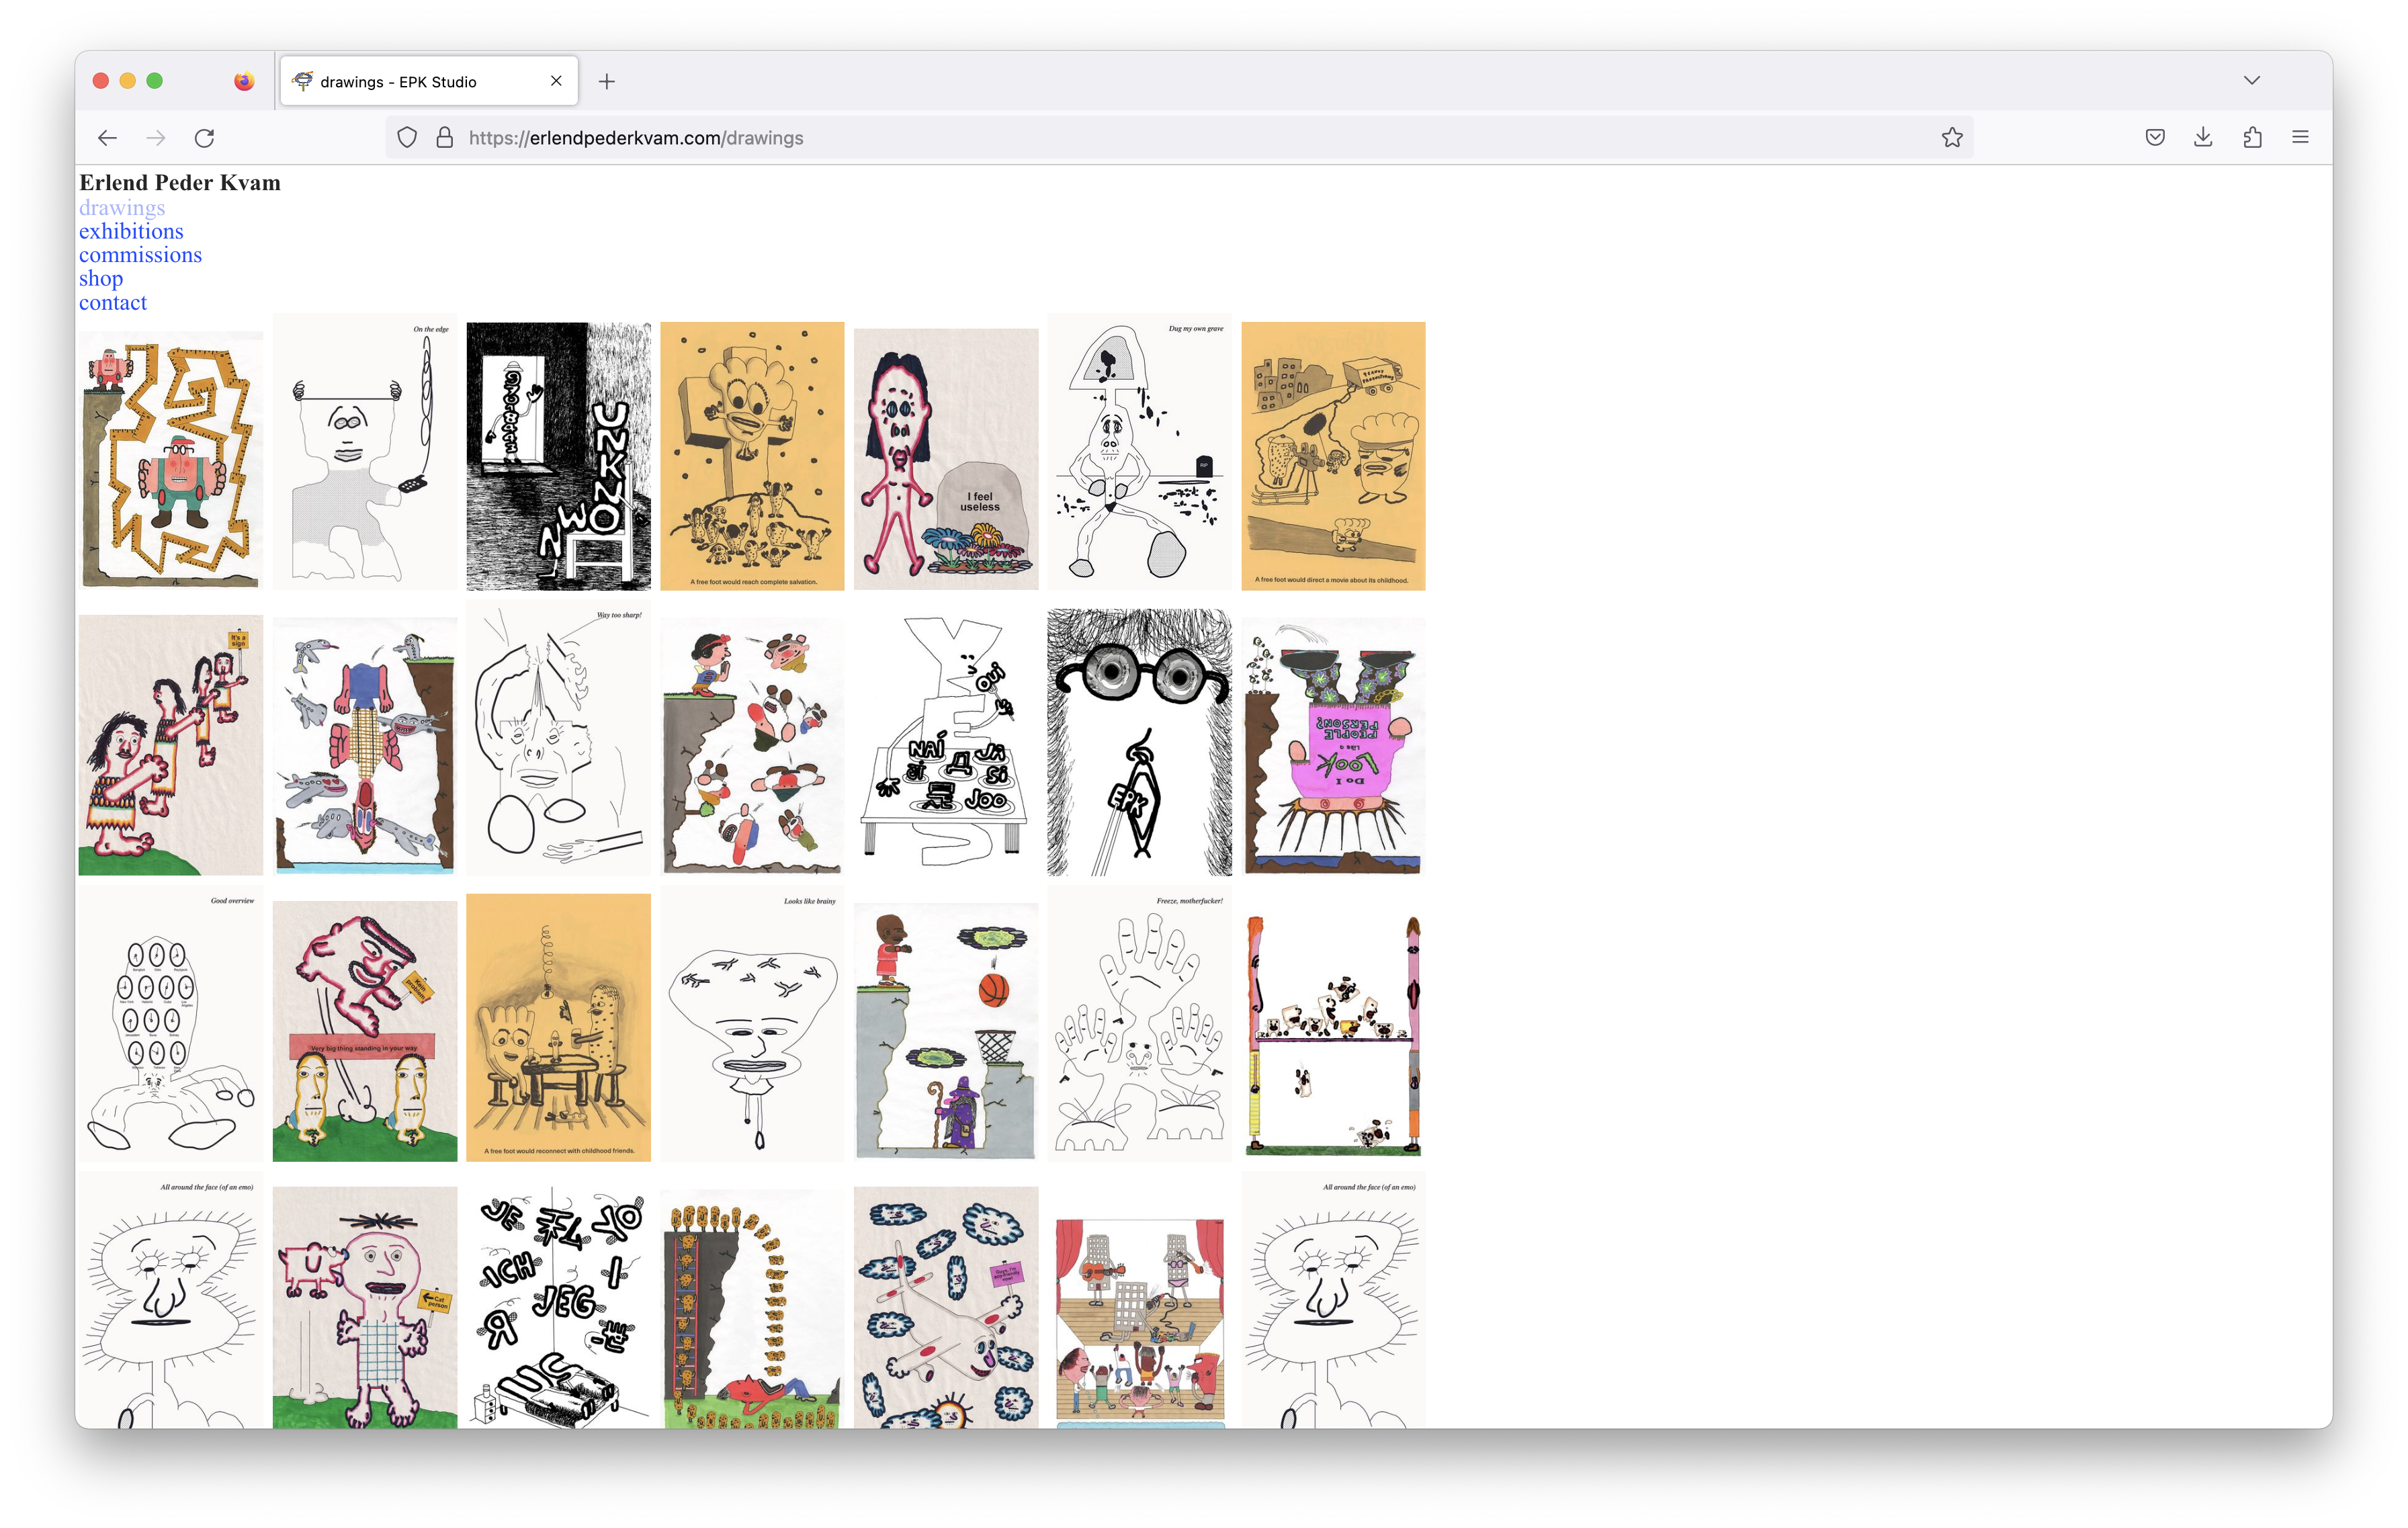
Task: Open the black and white UNKNOWN drawing
Action: pos(559,456)
